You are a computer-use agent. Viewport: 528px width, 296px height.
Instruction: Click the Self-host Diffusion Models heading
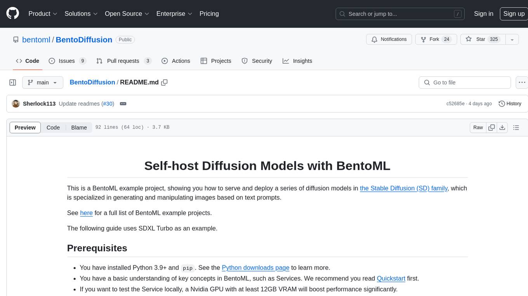point(267,166)
